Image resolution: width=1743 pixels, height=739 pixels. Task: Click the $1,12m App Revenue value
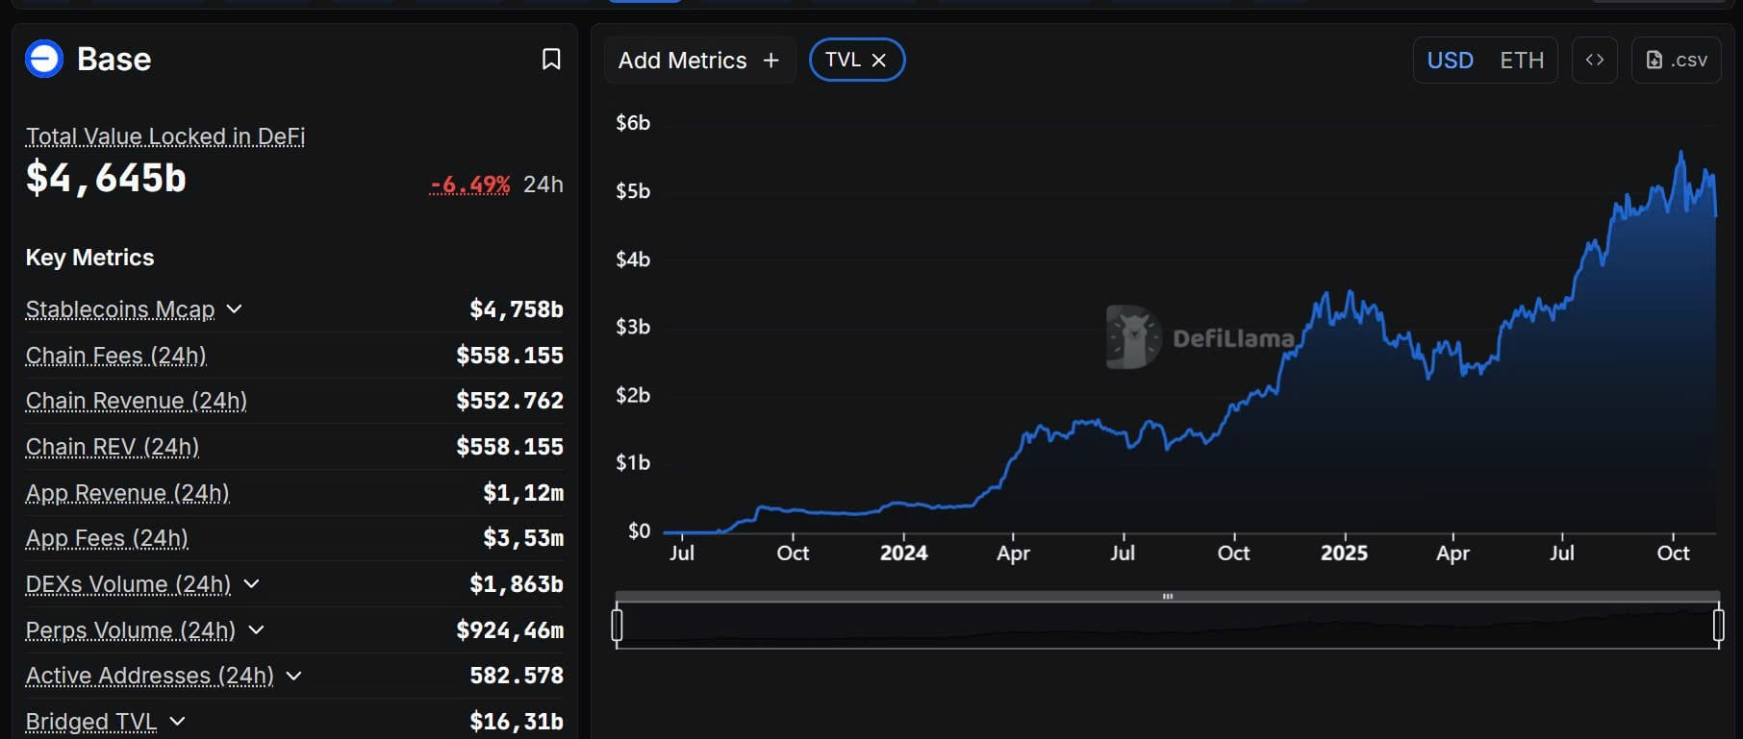pyautogui.click(x=523, y=493)
